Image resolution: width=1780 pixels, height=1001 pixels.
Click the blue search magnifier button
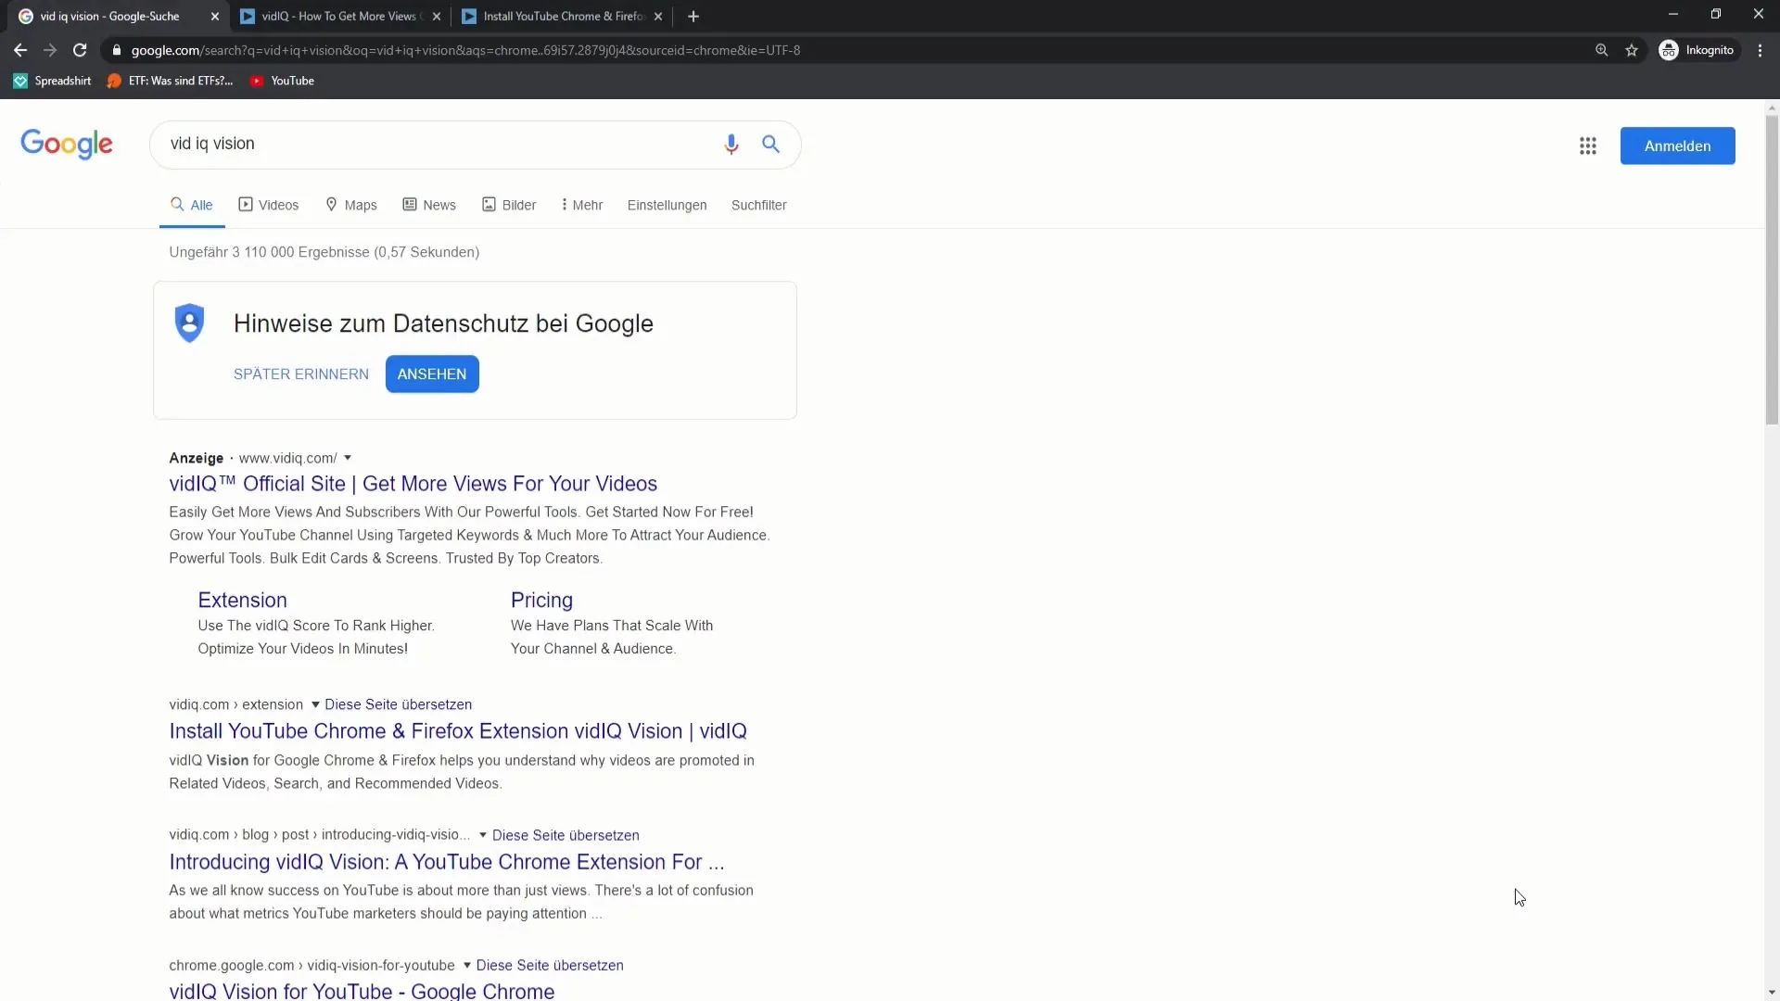pyautogui.click(x=770, y=144)
